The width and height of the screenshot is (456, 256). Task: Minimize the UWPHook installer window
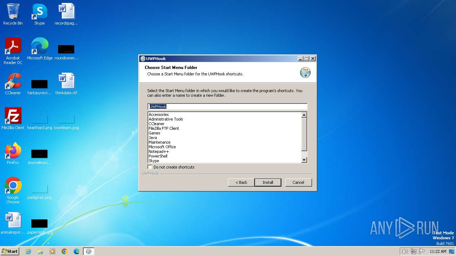point(300,59)
